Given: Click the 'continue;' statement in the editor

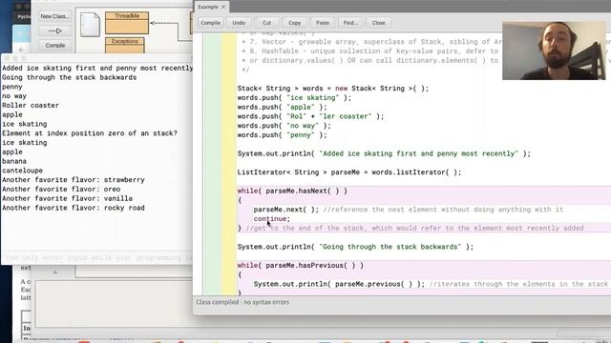Looking at the screenshot, I should [x=272, y=219].
